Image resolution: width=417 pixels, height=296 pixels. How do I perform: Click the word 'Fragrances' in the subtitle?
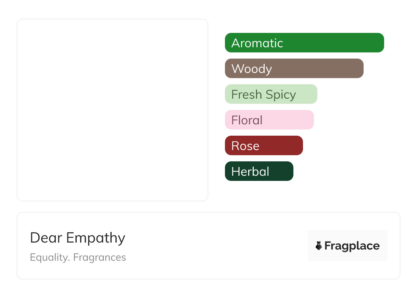coord(100,257)
